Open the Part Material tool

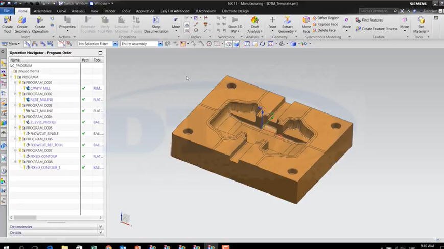click(x=421, y=24)
